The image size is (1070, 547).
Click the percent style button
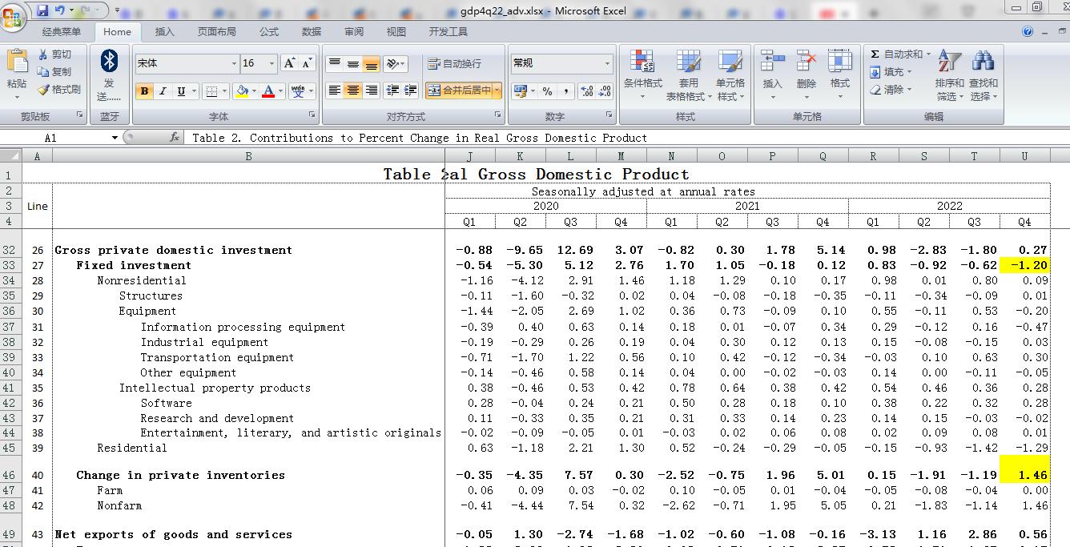coord(547,91)
